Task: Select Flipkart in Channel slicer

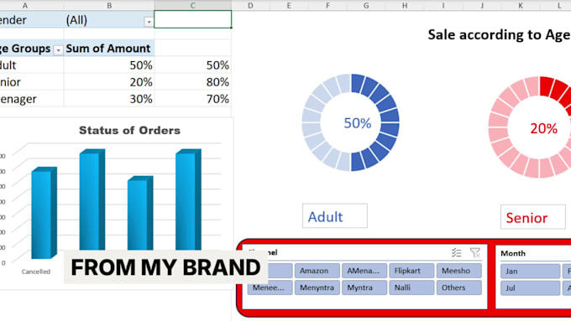Action: click(411, 271)
